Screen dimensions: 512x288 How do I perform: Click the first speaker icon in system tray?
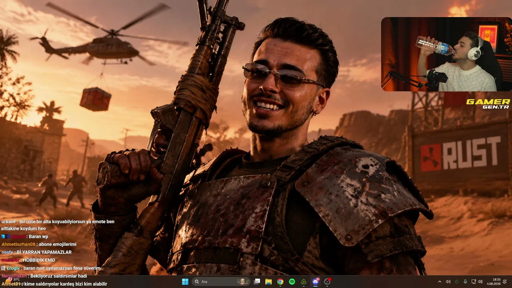tap(448, 282)
